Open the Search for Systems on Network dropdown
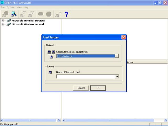This screenshot has width=168, height=126. pos(117,56)
